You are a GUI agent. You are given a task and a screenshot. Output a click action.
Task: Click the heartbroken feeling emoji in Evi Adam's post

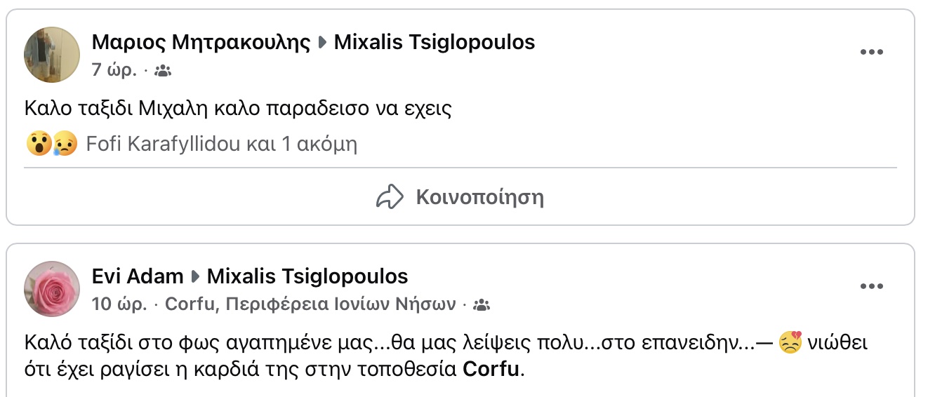[790, 344]
